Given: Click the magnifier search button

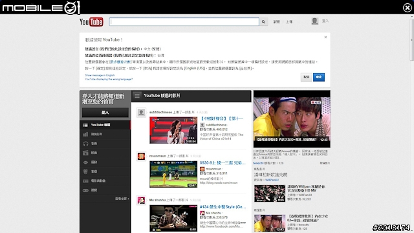Looking at the screenshot, I should [263, 21].
